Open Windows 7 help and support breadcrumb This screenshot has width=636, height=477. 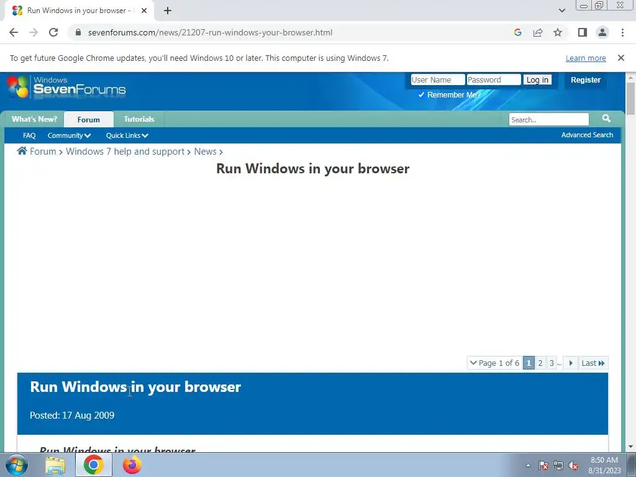click(125, 152)
